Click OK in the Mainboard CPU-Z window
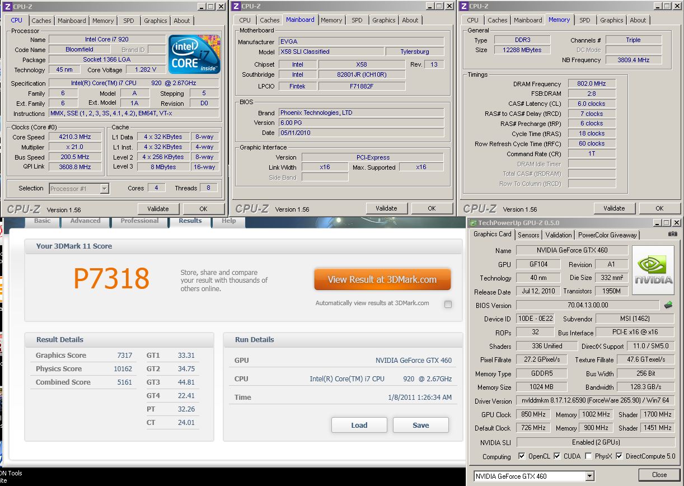Viewport: 684px width, 486px height. [432, 208]
